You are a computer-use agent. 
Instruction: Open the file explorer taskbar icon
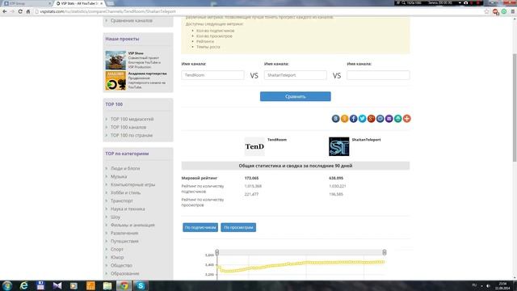[x=107, y=285]
